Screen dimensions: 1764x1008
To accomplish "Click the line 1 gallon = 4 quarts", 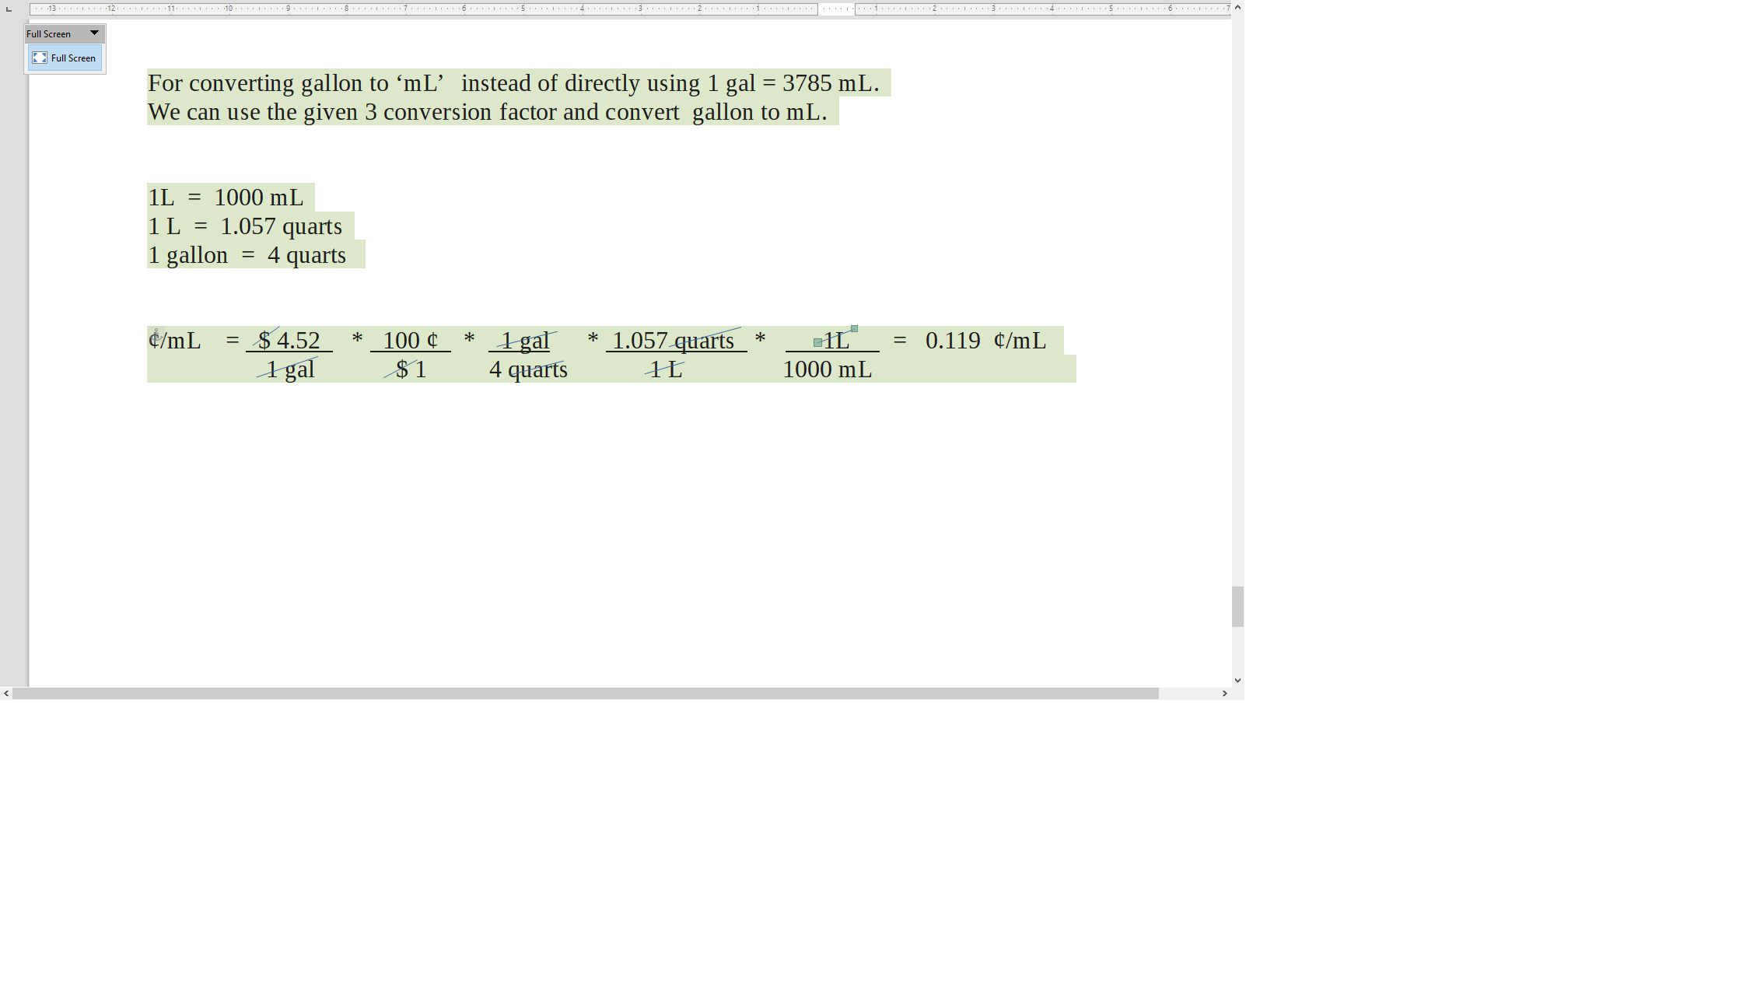I will pyautogui.click(x=247, y=255).
